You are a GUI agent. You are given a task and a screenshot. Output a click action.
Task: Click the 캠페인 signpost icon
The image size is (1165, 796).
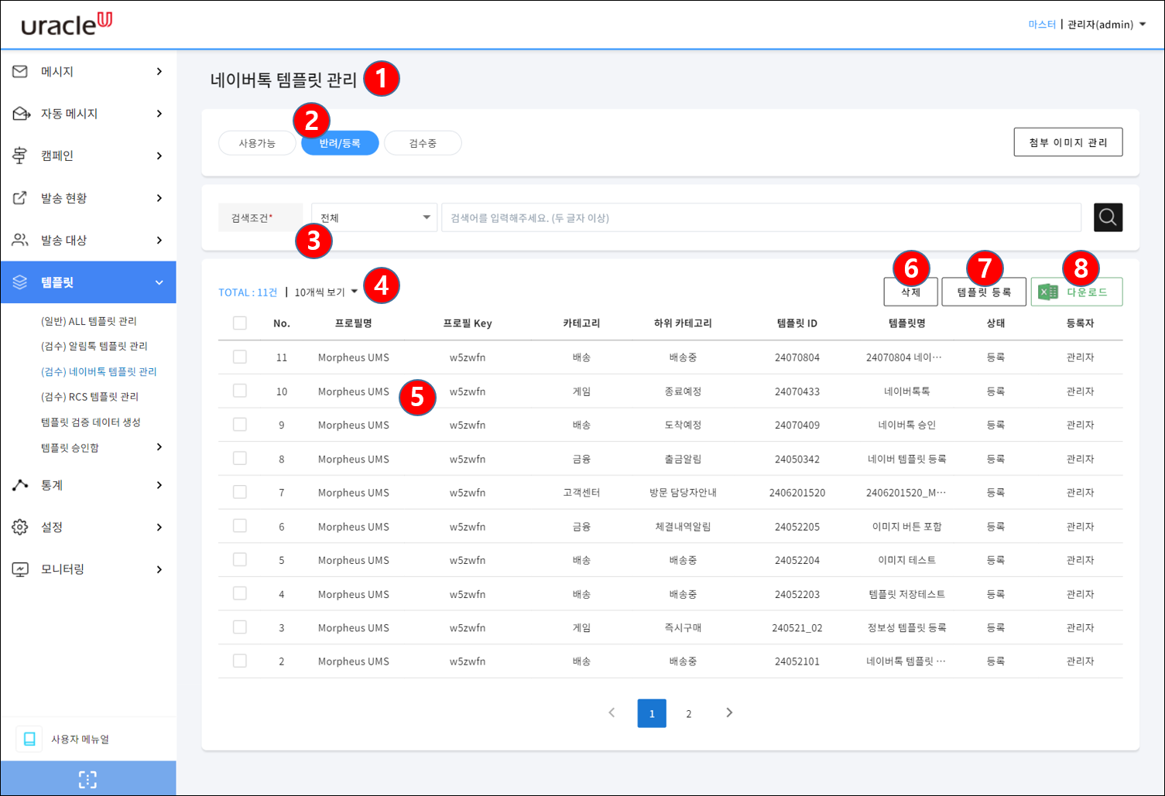pyautogui.click(x=20, y=155)
